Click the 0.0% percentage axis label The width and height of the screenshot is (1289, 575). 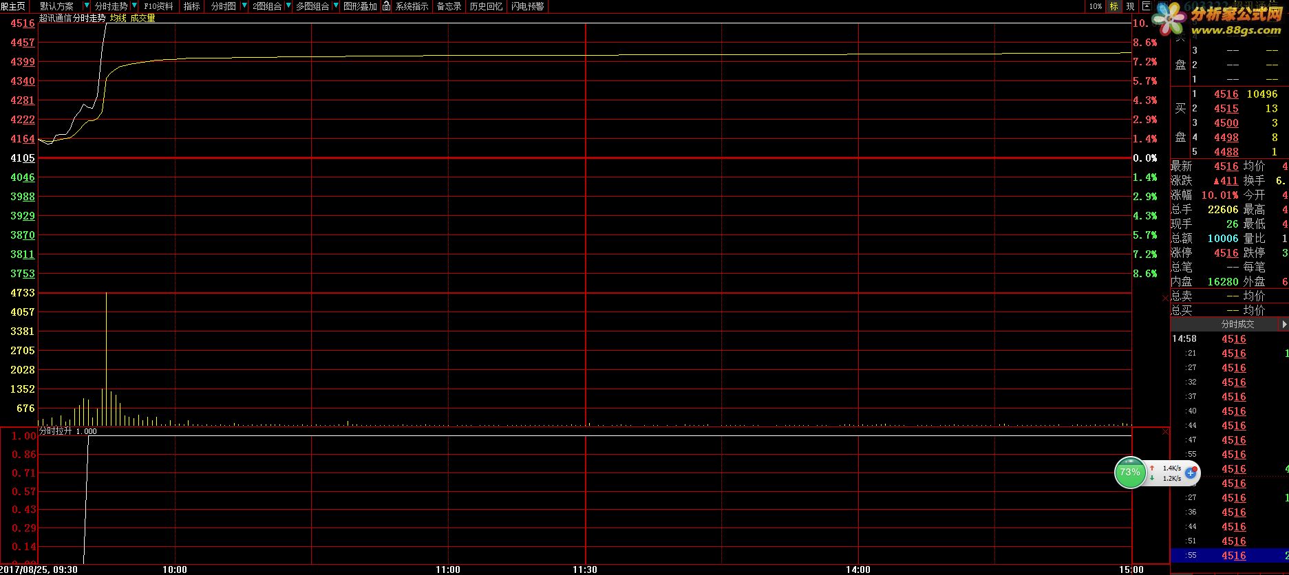[1145, 158]
